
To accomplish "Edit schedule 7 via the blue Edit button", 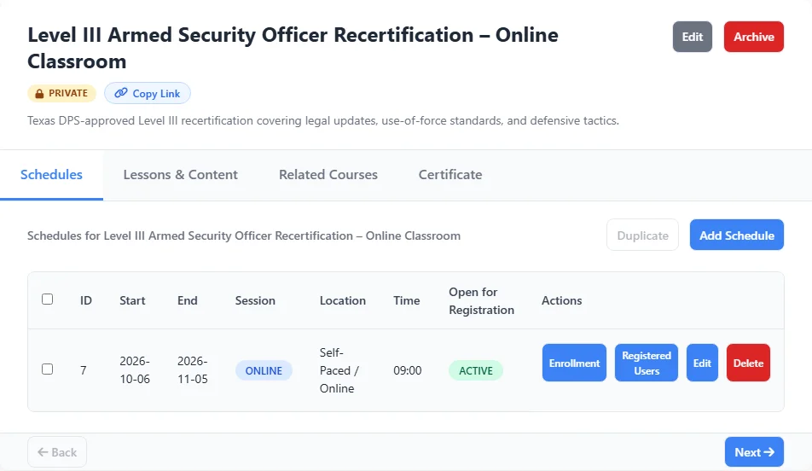I will coord(702,363).
